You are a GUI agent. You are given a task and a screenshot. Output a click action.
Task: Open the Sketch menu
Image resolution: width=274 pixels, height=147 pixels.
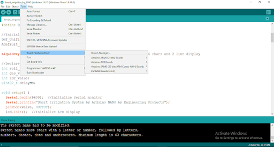(x=15, y=7)
